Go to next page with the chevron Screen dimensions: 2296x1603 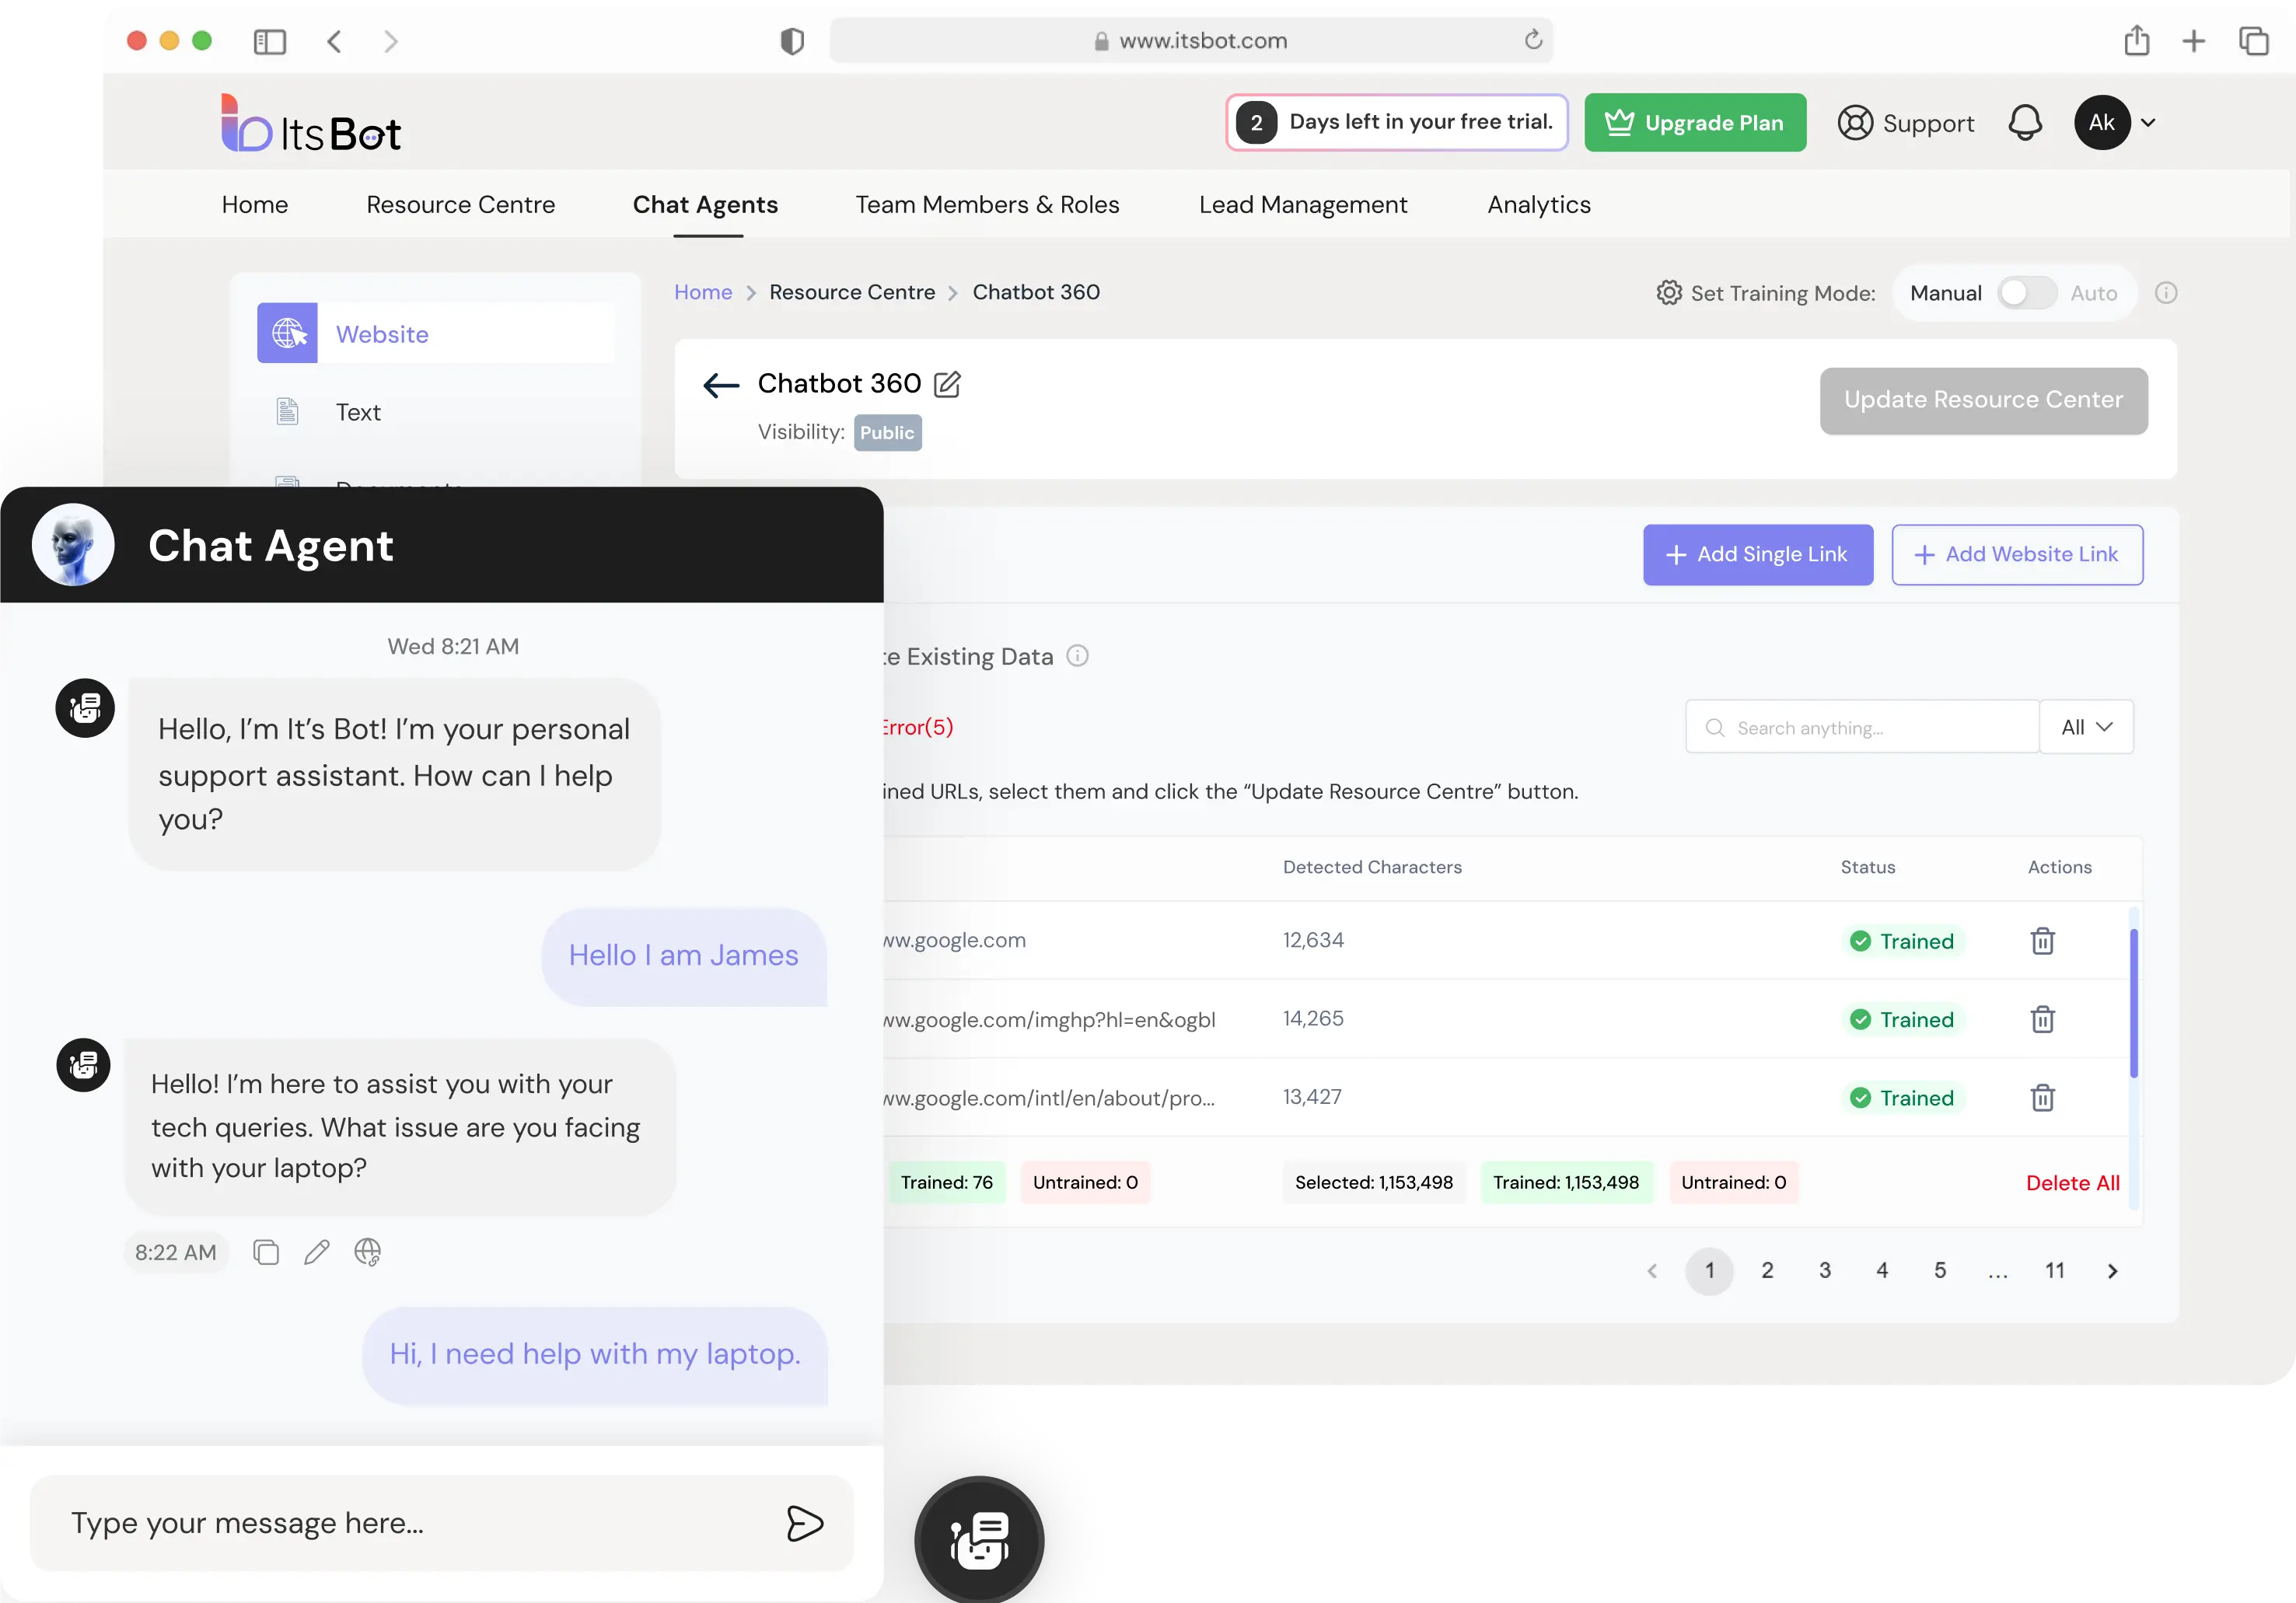click(2113, 1271)
